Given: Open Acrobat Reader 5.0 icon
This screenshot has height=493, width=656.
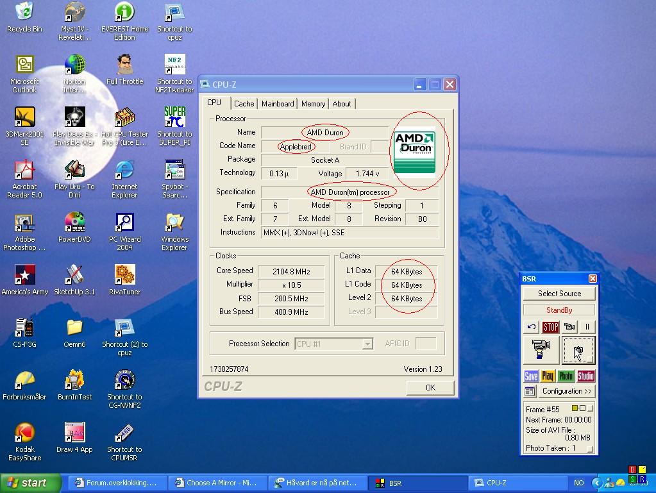Looking at the screenshot, I should click(24, 179).
